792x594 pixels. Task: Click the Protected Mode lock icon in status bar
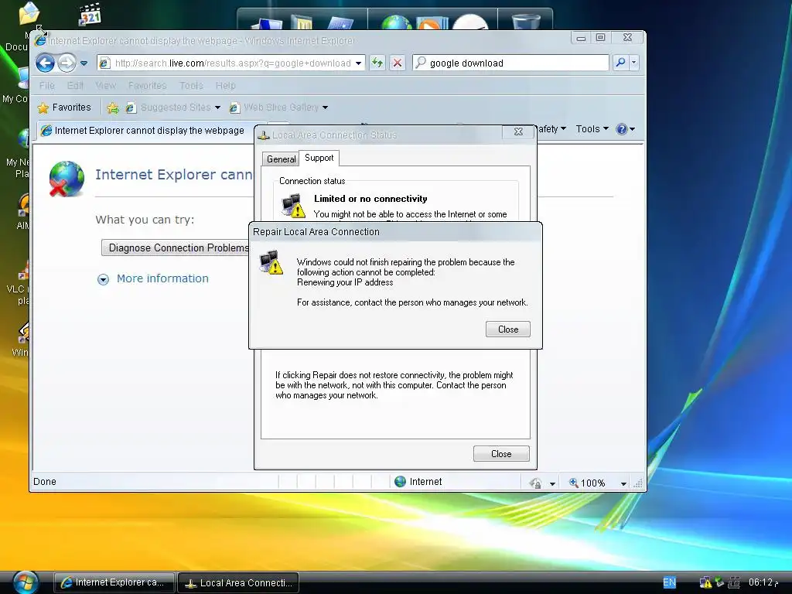pos(535,483)
